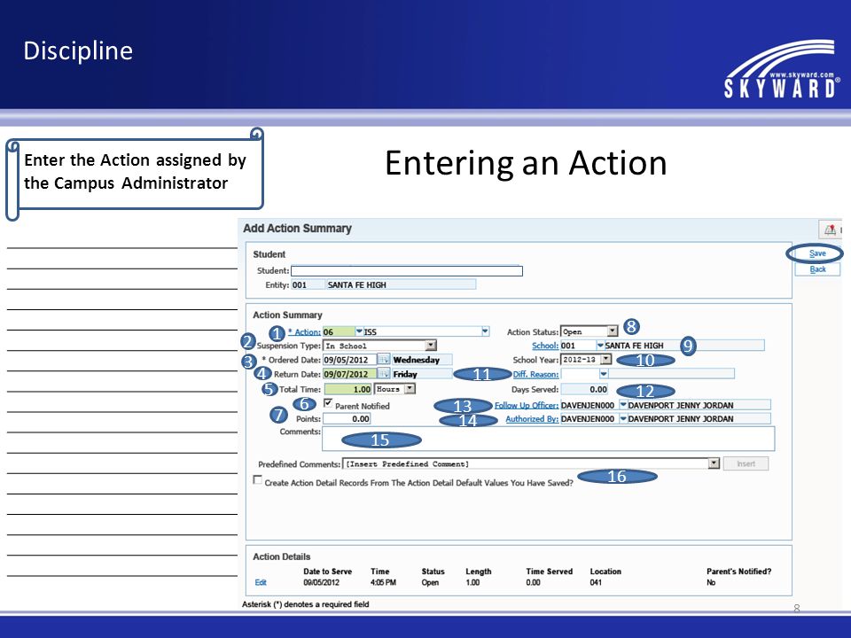The height and width of the screenshot is (638, 851).
Task: Open the School lookup link
Action: [545, 346]
